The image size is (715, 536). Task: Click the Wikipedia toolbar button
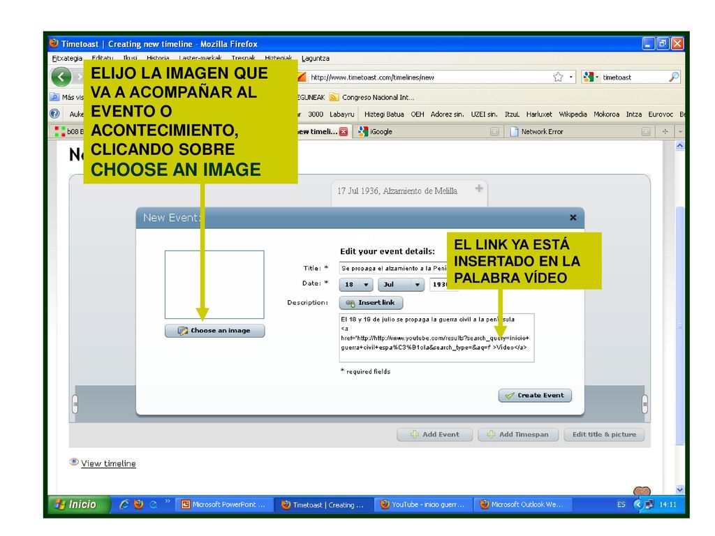[x=573, y=114]
